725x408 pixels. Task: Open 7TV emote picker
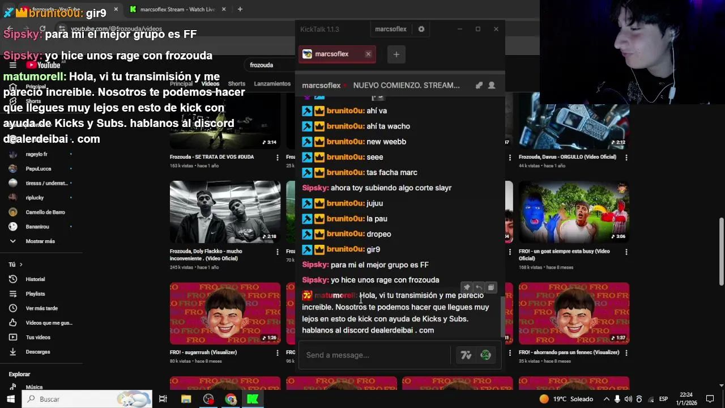click(x=466, y=355)
